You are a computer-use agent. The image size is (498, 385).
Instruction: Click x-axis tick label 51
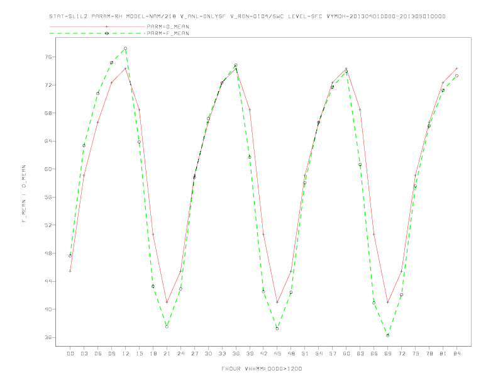[305, 354]
